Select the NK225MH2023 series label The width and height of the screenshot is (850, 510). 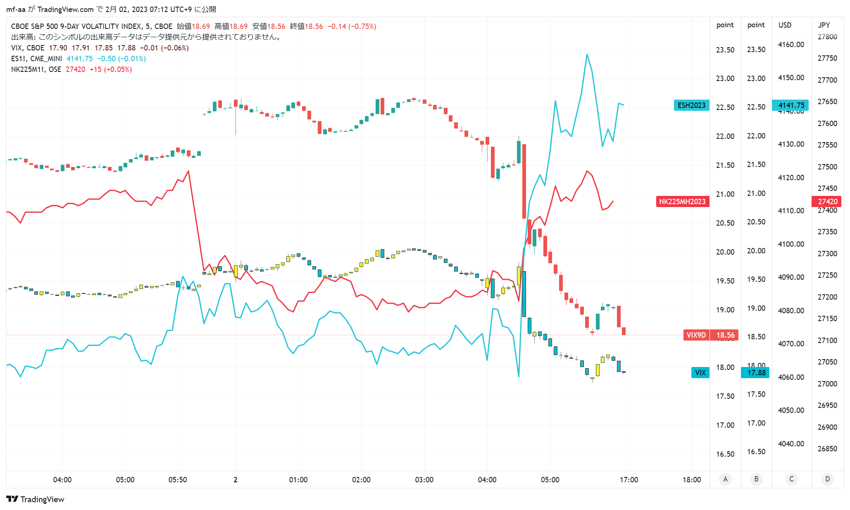click(x=682, y=202)
